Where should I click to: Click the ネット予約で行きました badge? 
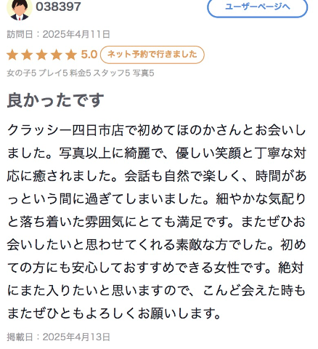click(152, 55)
